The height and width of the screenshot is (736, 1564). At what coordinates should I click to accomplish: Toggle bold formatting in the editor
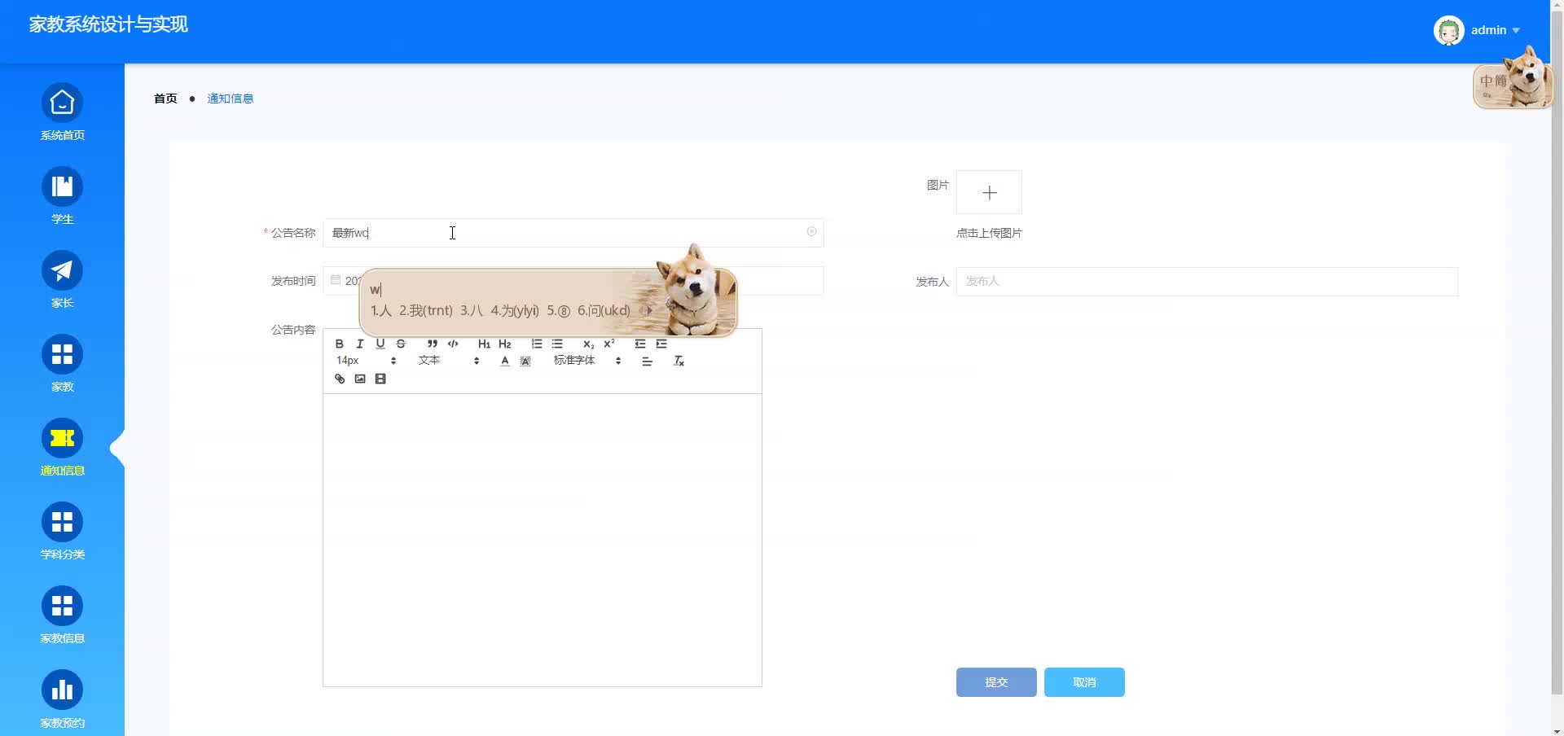click(340, 344)
